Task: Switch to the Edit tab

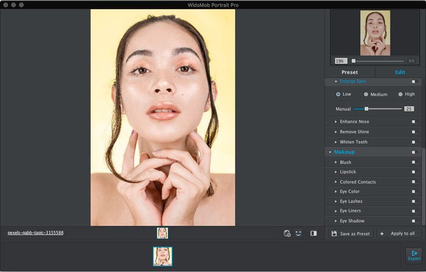Action: click(x=400, y=72)
